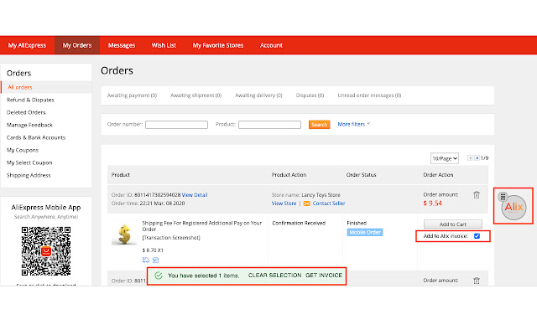Image resolution: width=537 pixels, height=335 pixels.
Task: Click the Shipping Fee product title
Action: (x=201, y=226)
